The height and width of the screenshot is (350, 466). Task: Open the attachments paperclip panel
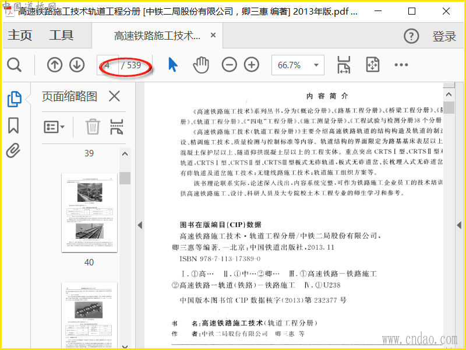(13, 150)
